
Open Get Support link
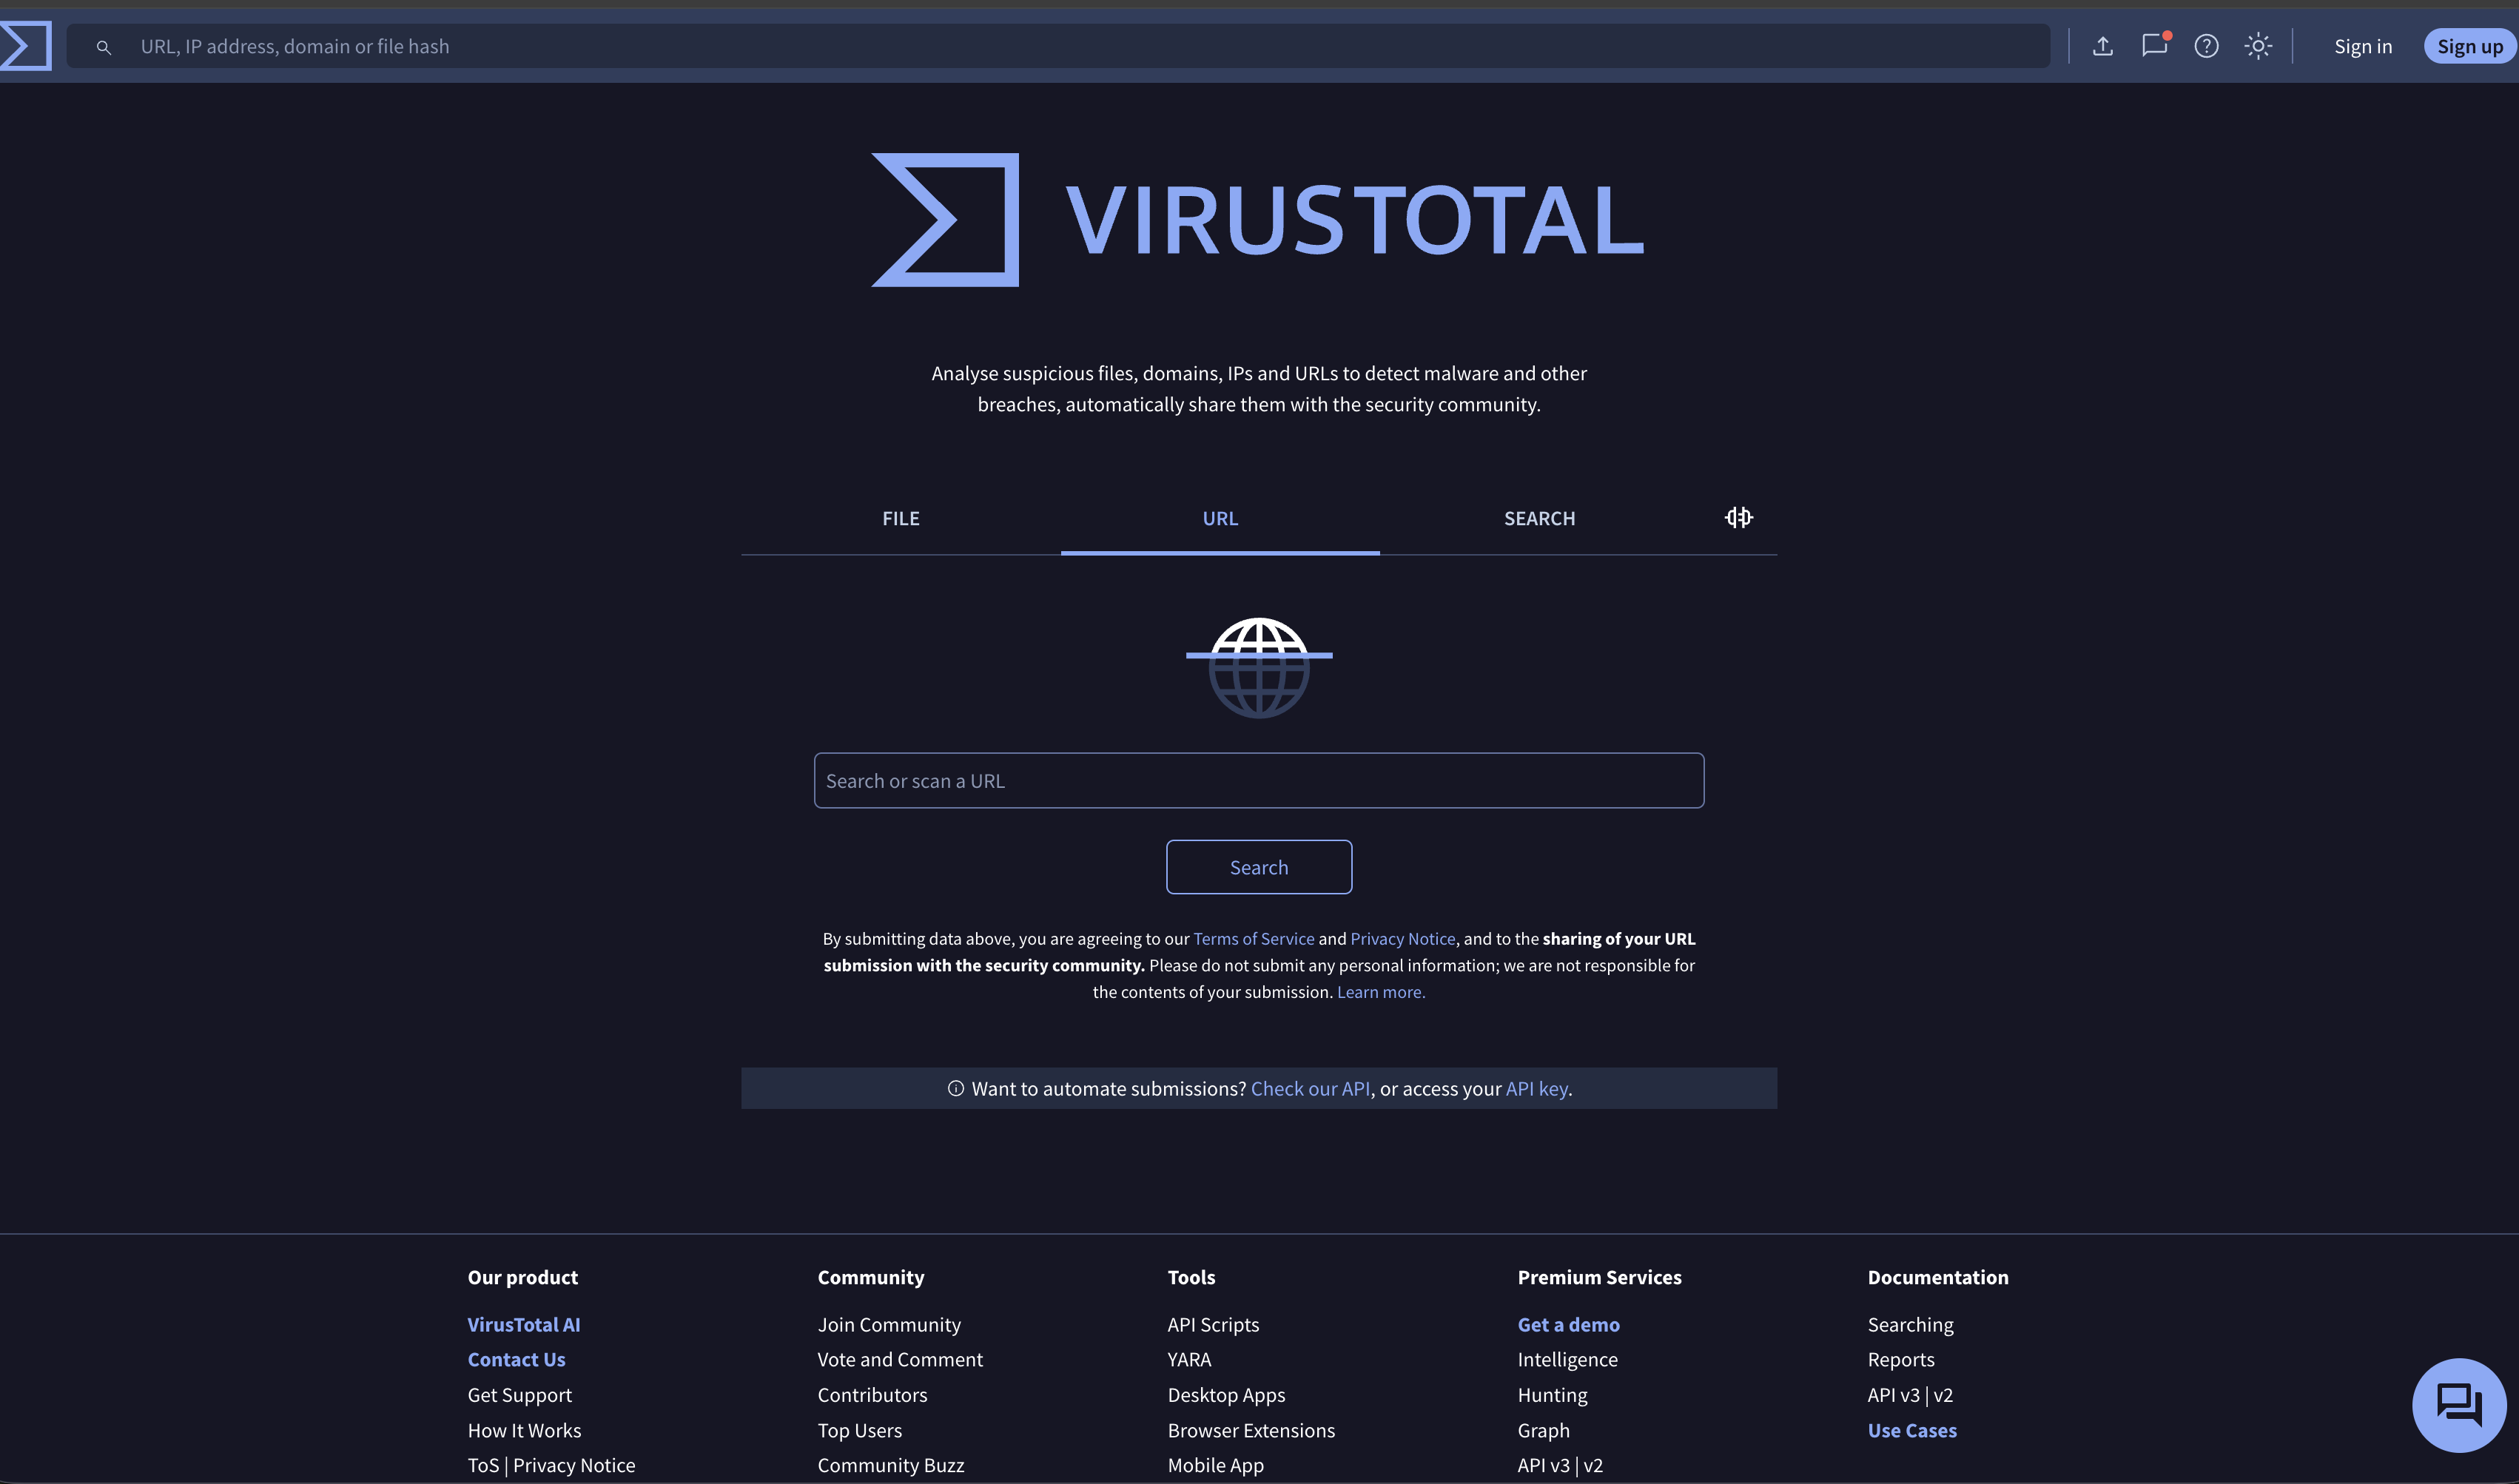[x=519, y=1395]
